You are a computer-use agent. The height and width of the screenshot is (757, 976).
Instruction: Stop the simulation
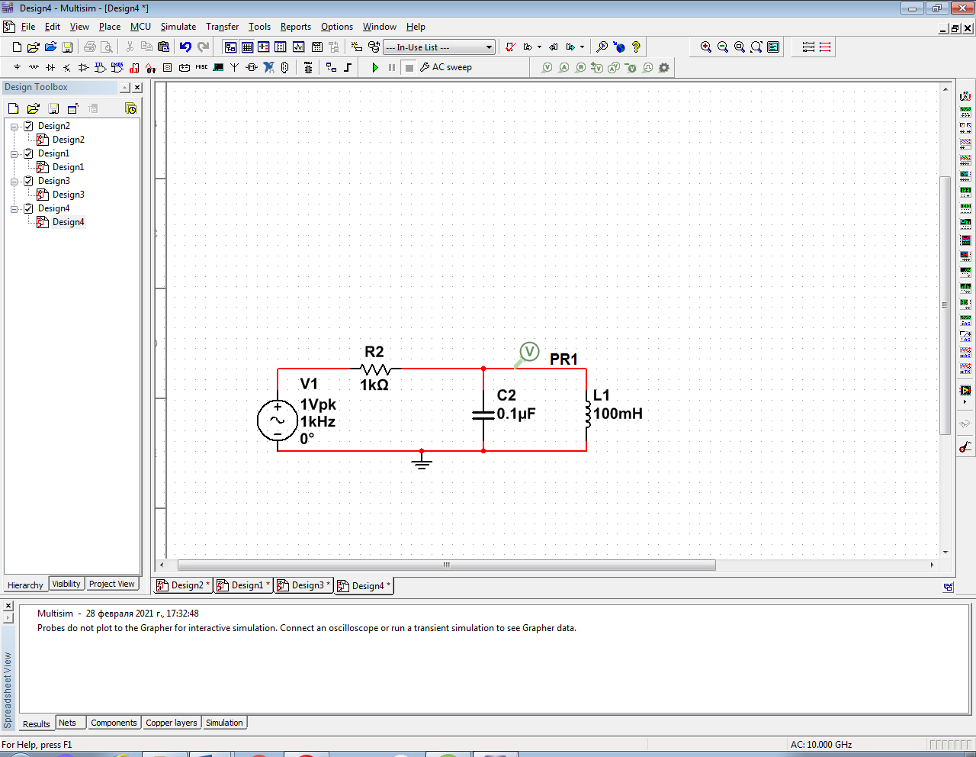(x=409, y=67)
